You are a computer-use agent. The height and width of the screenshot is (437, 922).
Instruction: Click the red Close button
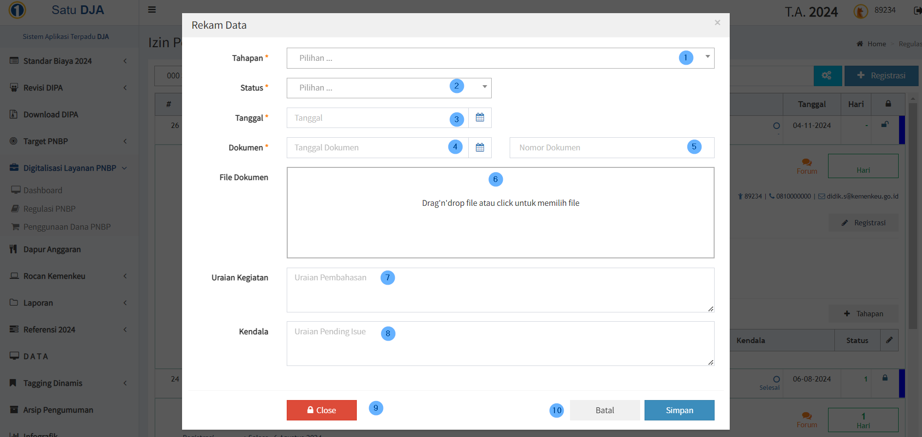click(x=321, y=410)
